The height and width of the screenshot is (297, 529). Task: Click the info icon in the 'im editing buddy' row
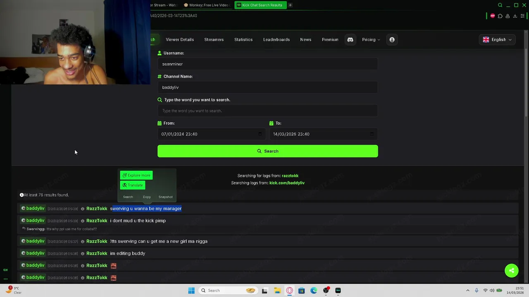(83, 253)
